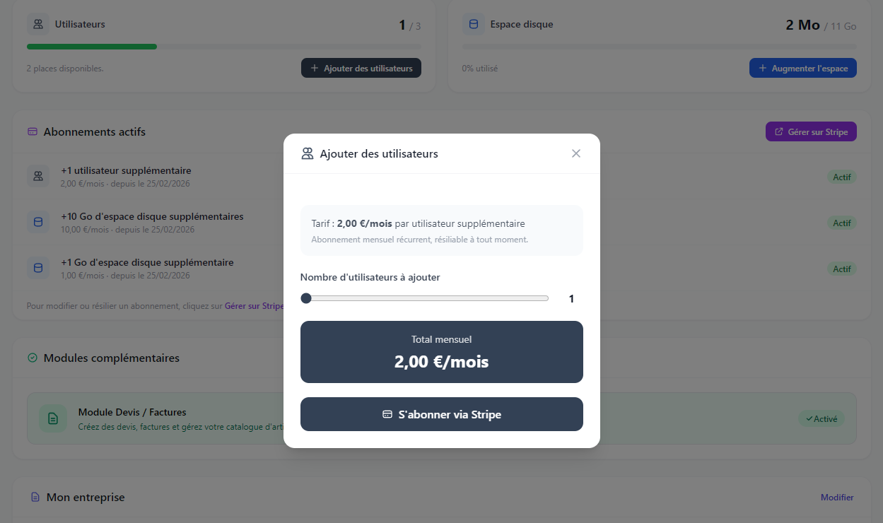Click the Activé badge on Devis module
This screenshot has height=523, width=883.
(821, 418)
